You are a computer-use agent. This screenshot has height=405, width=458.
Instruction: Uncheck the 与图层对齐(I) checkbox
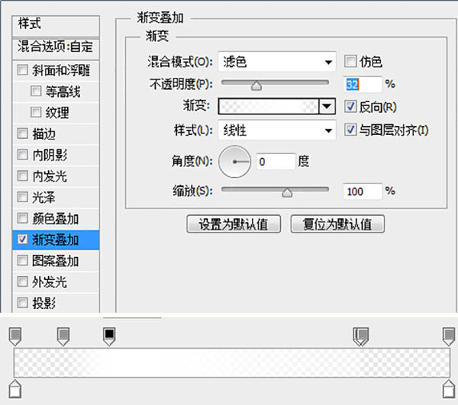click(x=350, y=130)
